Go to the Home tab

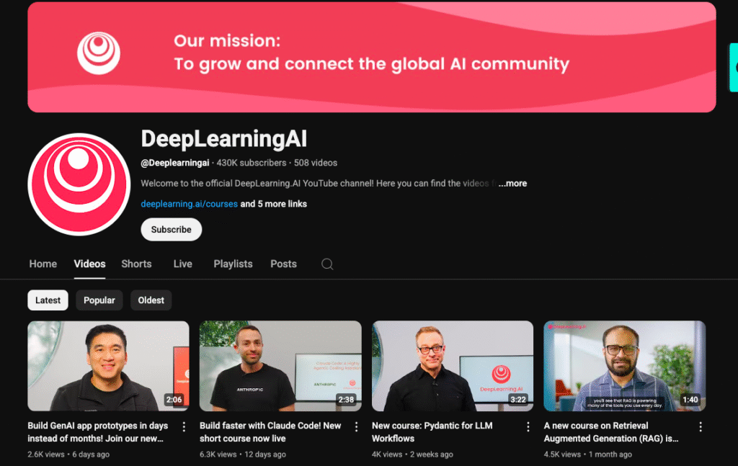[x=43, y=264]
